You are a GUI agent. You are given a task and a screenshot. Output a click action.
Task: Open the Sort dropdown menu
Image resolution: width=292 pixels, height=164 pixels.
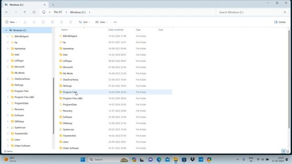click(x=84, y=22)
